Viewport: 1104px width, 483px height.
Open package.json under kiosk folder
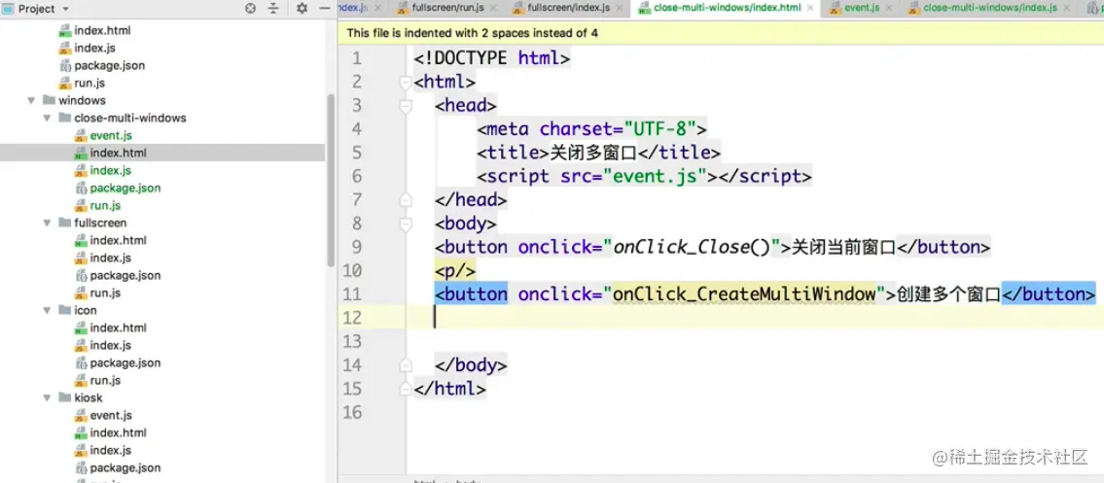point(125,467)
